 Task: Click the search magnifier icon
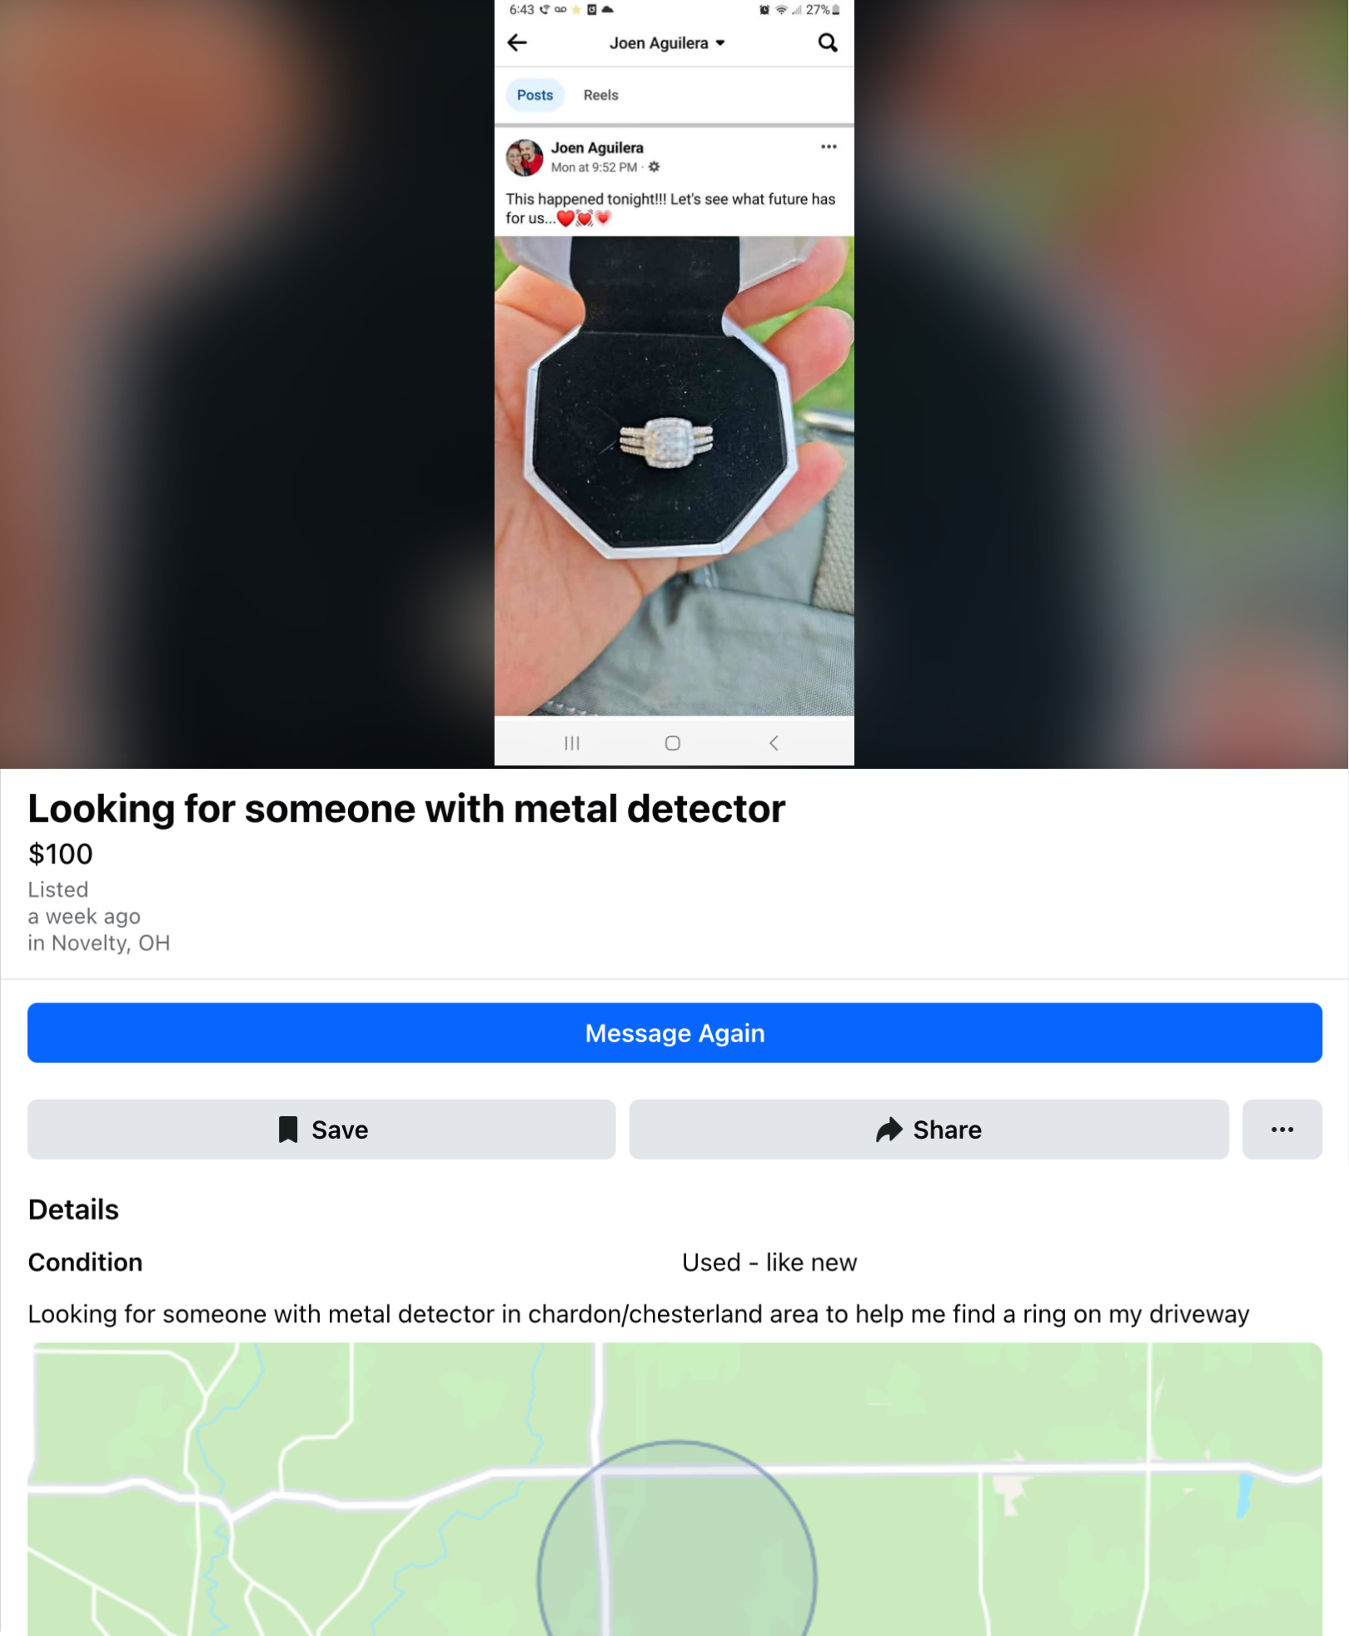coord(827,42)
